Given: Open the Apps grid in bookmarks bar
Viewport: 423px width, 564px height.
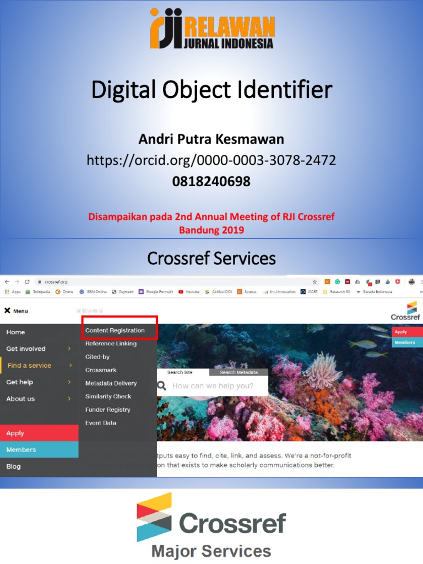Looking at the screenshot, I should pos(13,292).
